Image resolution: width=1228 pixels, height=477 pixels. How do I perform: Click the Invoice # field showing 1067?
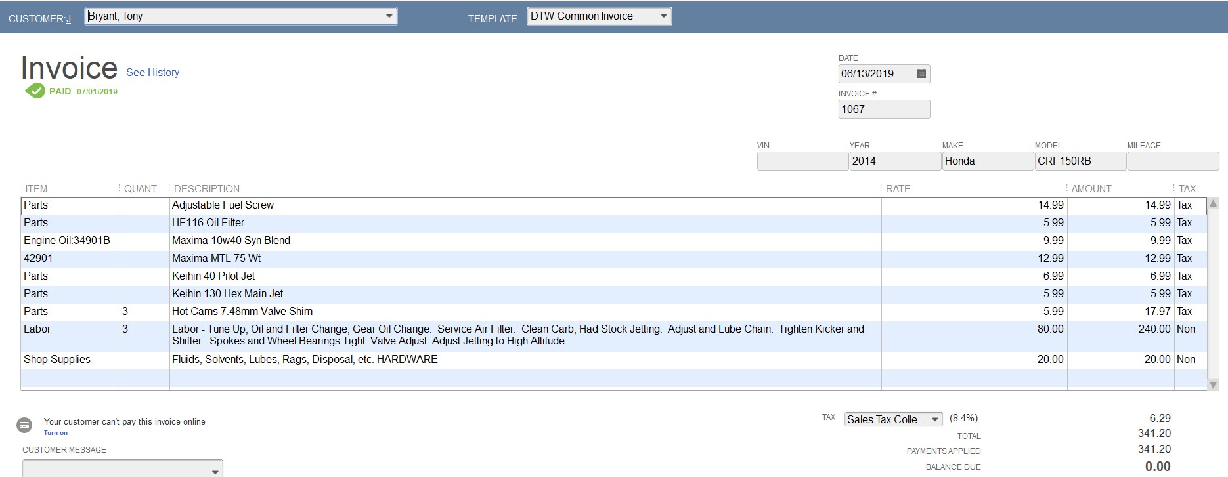pos(883,110)
